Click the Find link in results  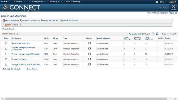pos(141,34)
